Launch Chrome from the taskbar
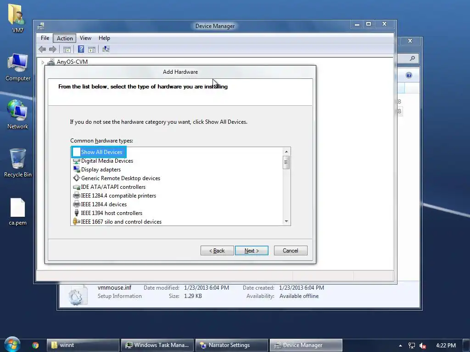 (x=35, y=345)
